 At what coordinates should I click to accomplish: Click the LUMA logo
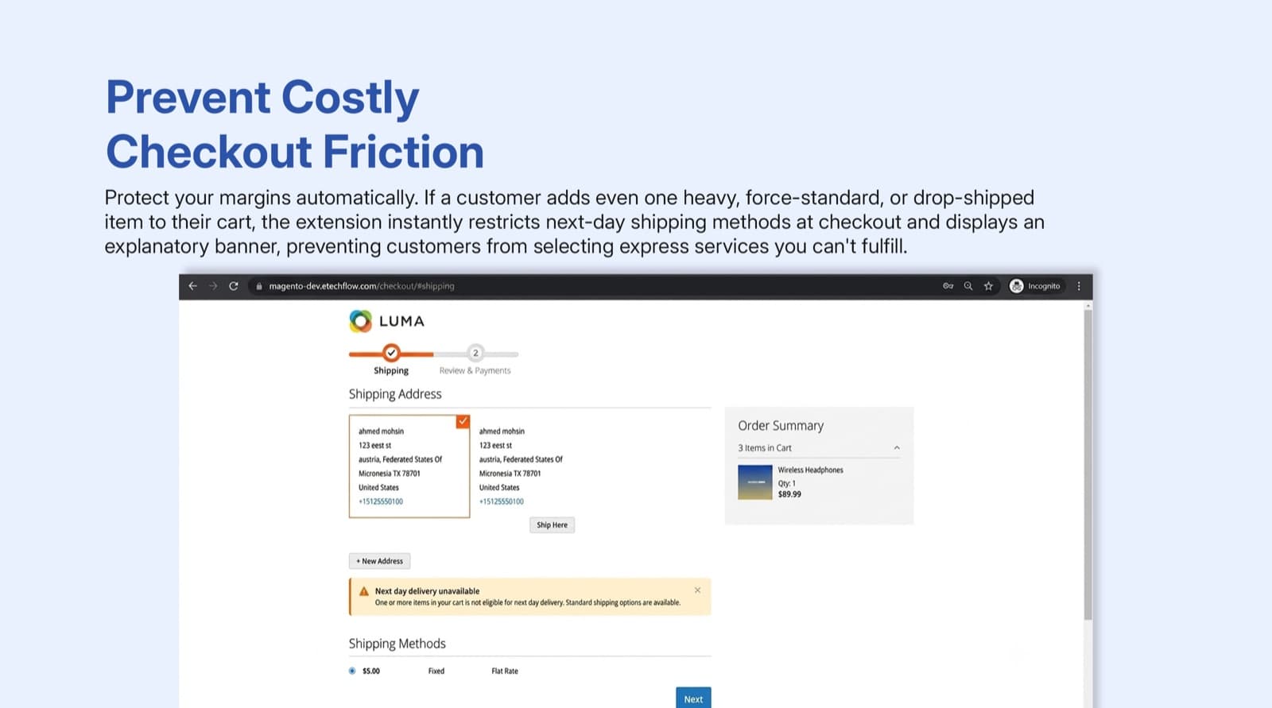tap(387, 321)
